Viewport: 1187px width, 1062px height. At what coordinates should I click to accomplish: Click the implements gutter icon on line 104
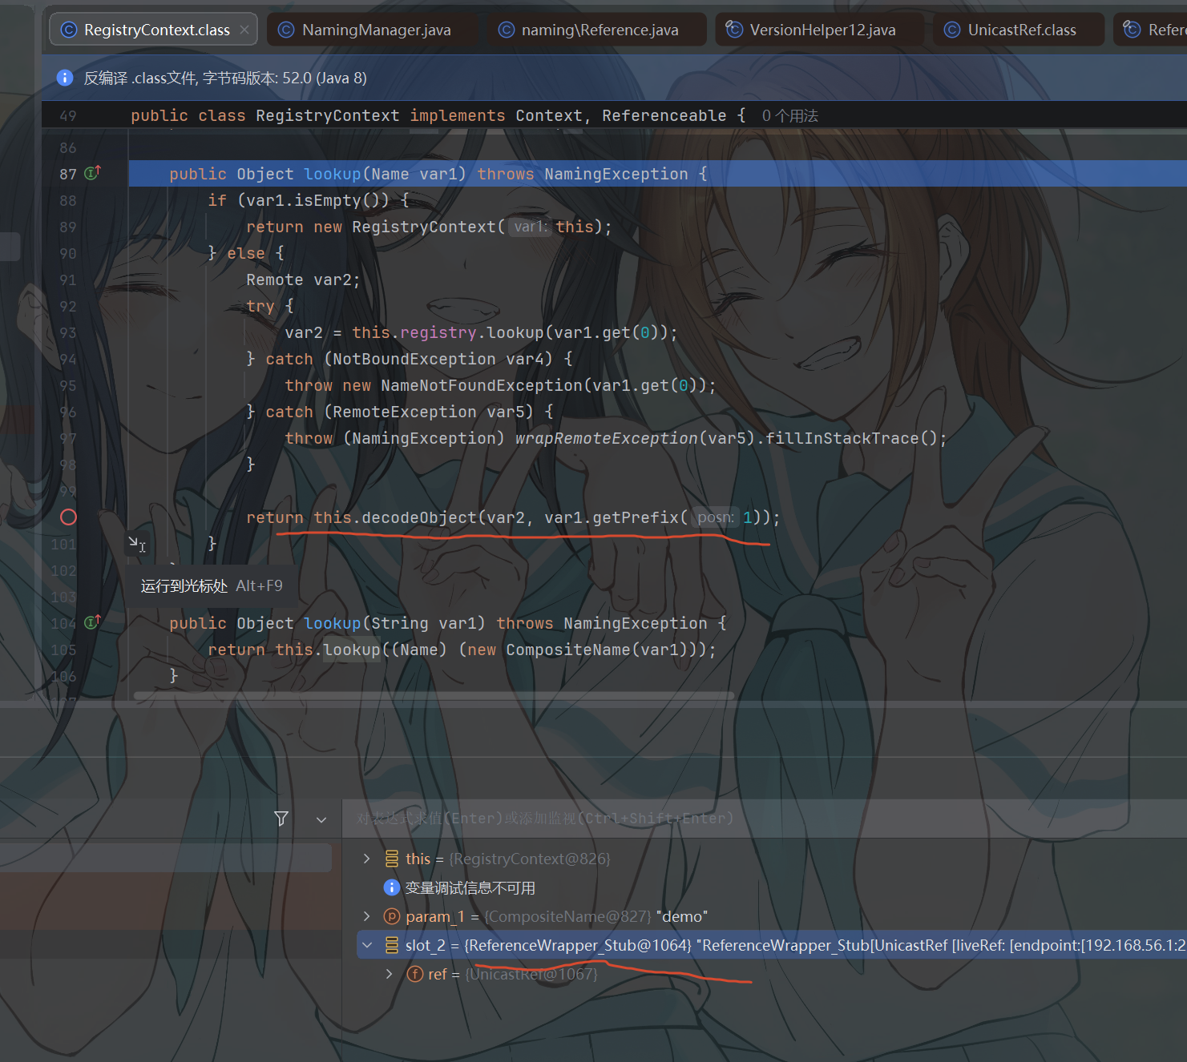92,622
